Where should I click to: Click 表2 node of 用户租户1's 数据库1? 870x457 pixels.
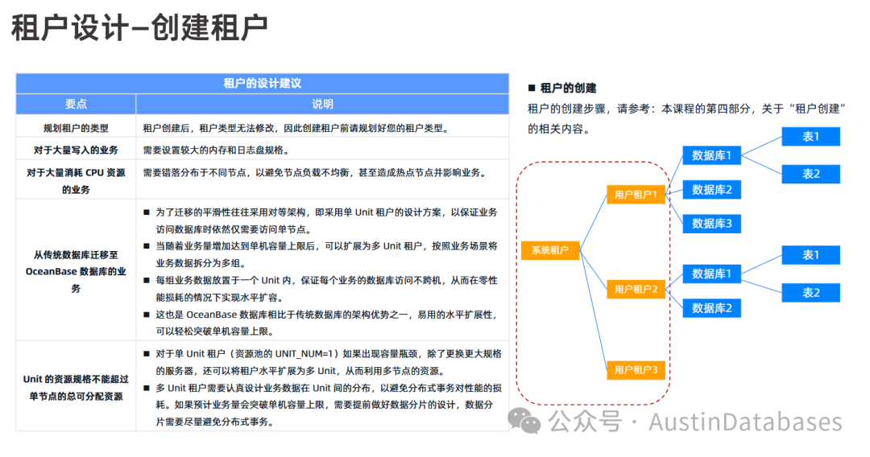point(810,174)
